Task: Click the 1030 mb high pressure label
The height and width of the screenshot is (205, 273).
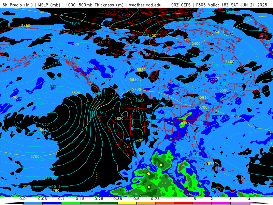Action: [x=44, y=124]
